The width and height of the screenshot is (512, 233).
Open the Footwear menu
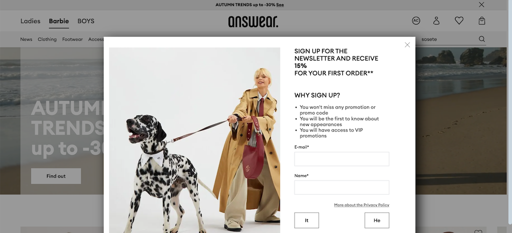pos(72,39)
